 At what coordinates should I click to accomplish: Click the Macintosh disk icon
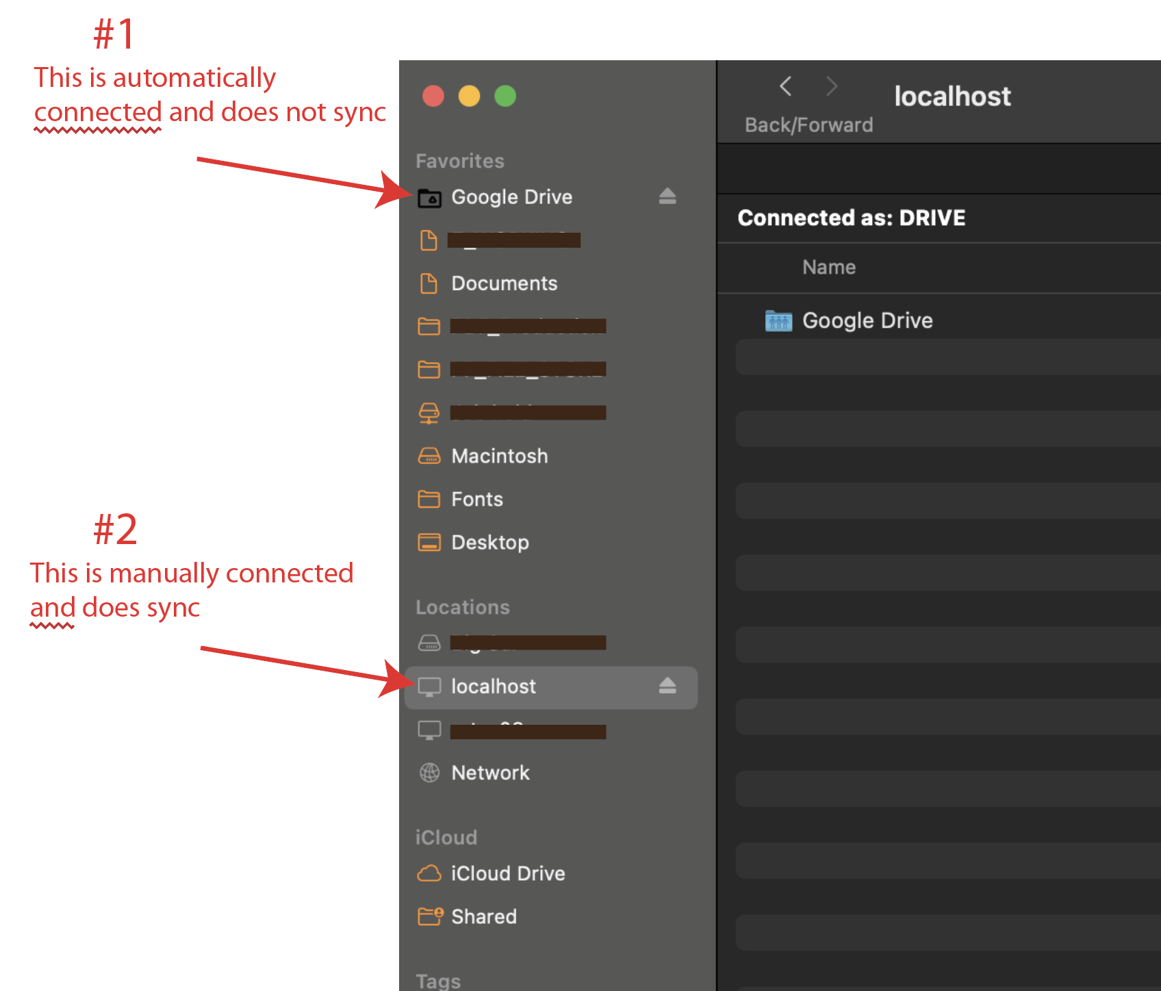(429, 456)
